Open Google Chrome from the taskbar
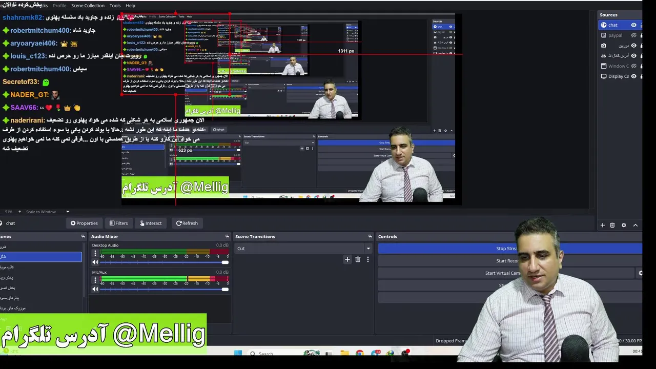This screenshot has height=369, width=656. (x=360, y=354)
